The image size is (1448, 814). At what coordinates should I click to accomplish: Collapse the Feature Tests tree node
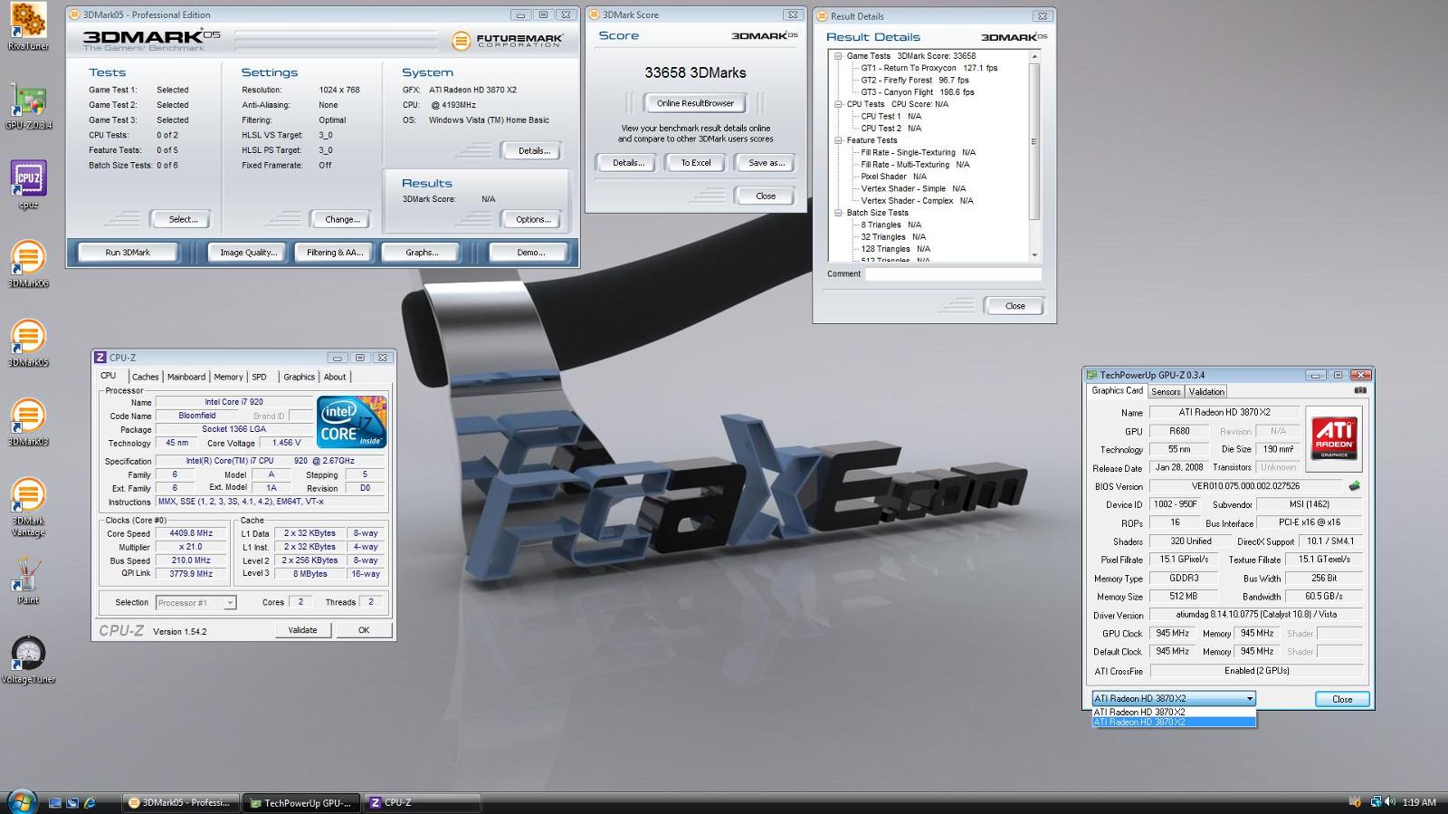tap(838, 140)
